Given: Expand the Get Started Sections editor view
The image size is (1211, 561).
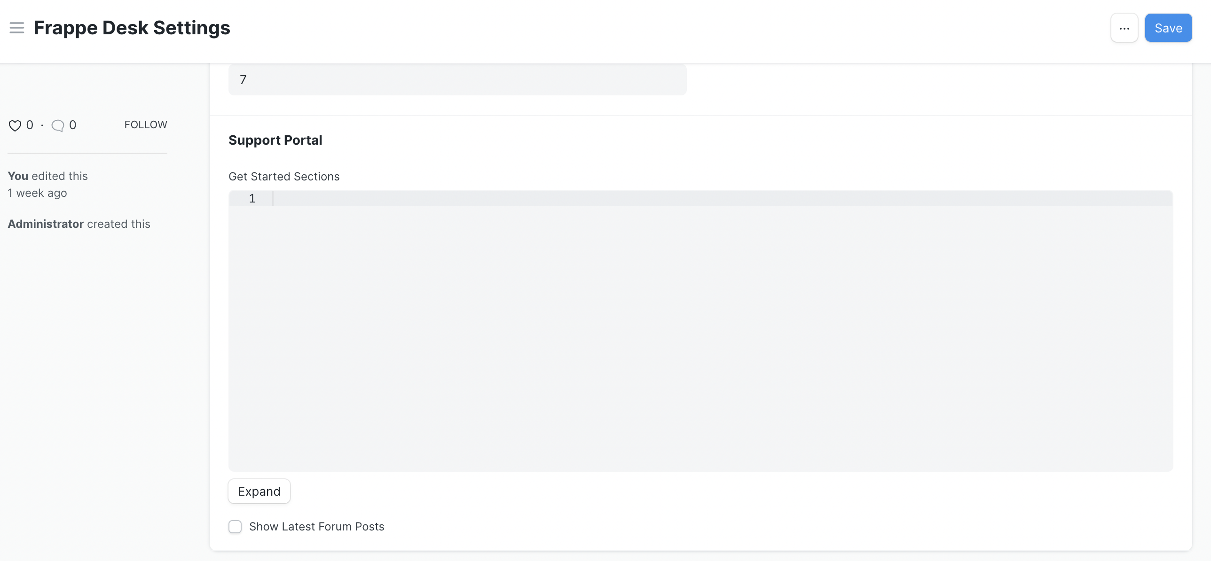Looking at the screenshot, I should (259, 491).
